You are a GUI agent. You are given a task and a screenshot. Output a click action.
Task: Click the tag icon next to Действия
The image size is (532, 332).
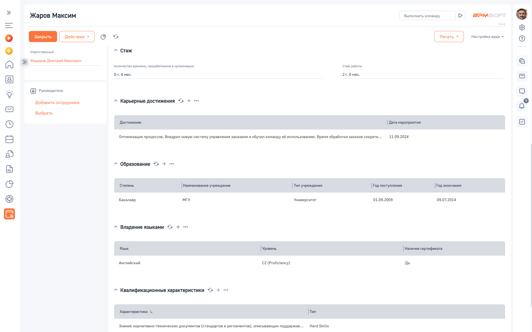103,37
